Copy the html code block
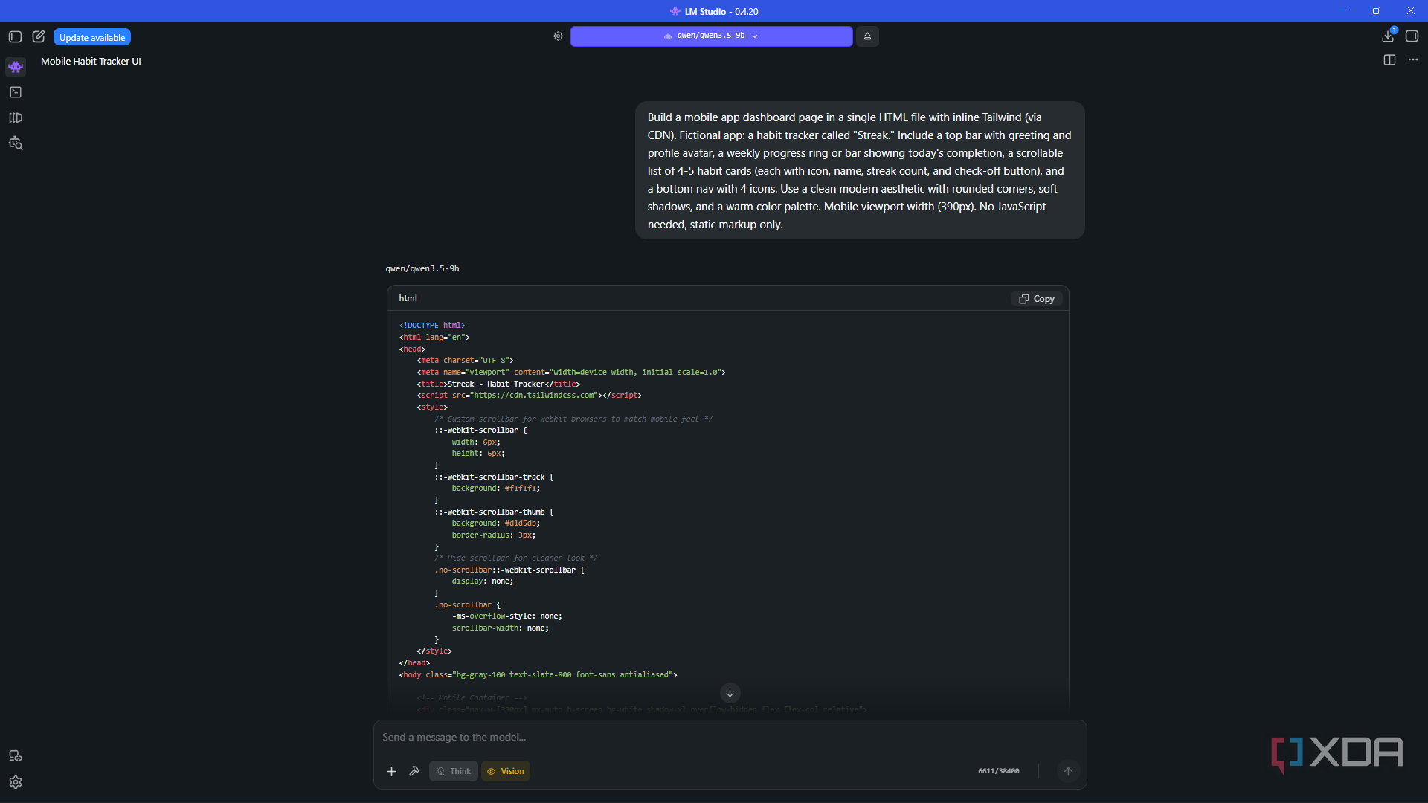The height and width of the screenshot is (803, 1428). pyautogui.click(x=1037, y=299)
